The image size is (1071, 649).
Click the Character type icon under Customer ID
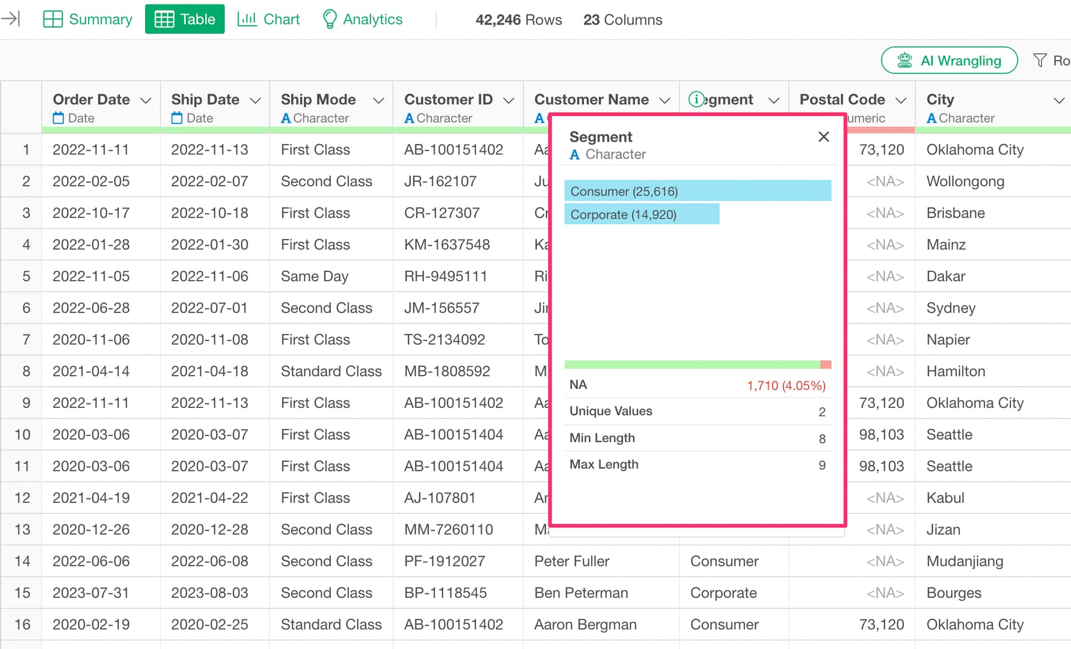[x=409, y=118]
